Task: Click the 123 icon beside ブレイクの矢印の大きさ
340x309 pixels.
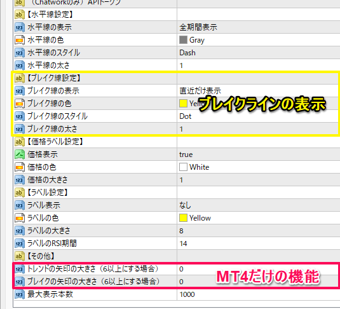Action: [x=19, y=282]
